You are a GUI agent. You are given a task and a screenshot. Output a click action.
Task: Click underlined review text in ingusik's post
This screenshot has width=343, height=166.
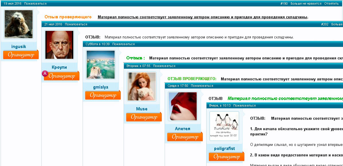click(x=202, y=17)
